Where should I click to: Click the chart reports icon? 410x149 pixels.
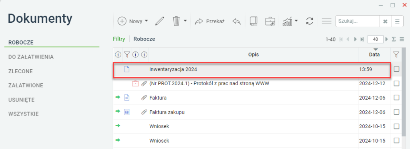point(287,22)
